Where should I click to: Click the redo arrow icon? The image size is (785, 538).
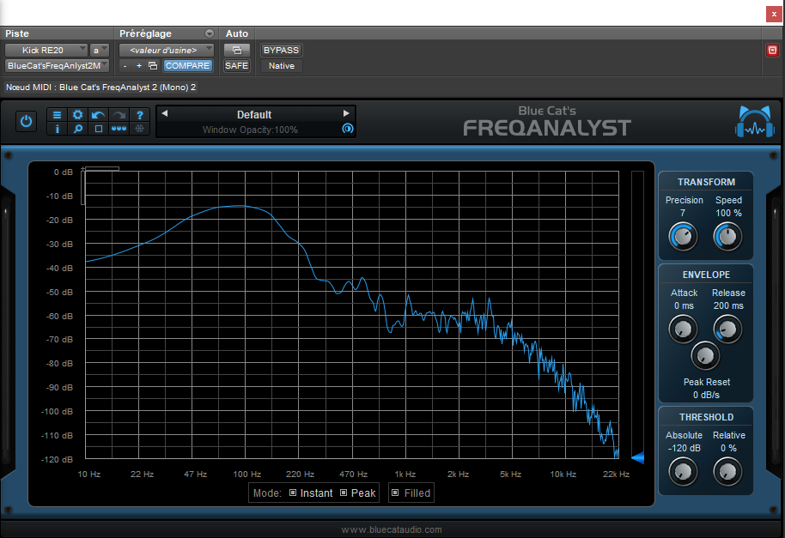click(119, 114)
